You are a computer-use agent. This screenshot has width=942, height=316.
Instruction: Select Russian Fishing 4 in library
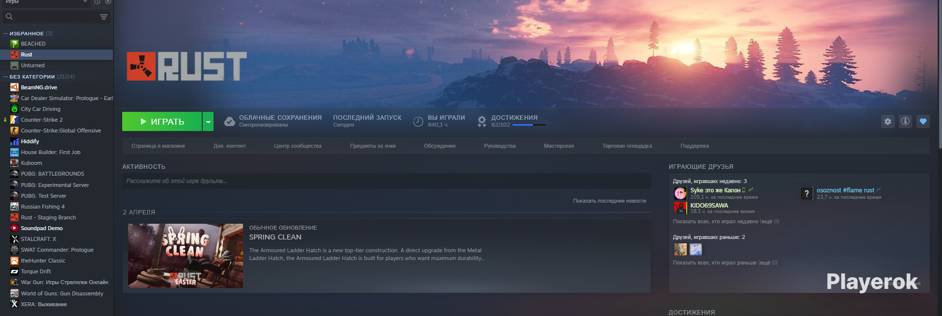(x=43, y=207)
